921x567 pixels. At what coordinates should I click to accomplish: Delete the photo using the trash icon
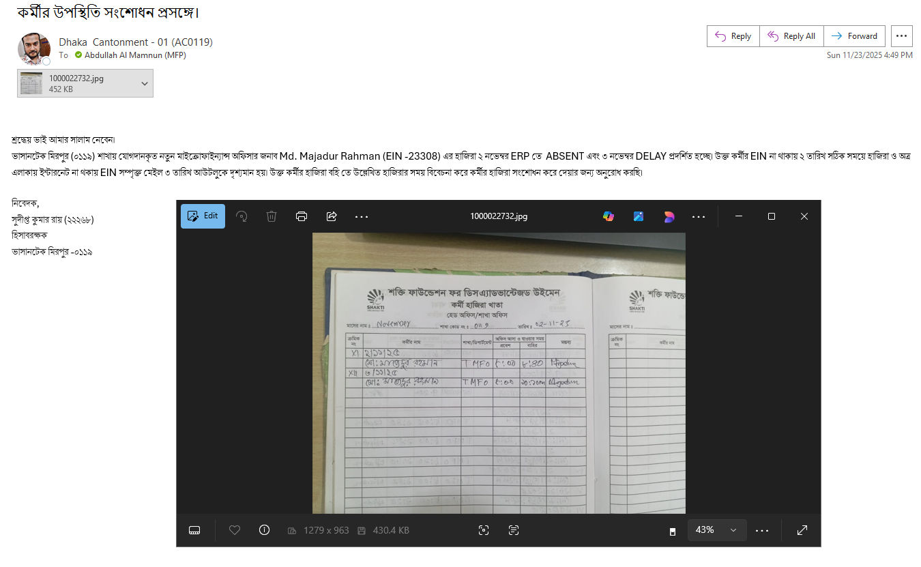tap(272, 216)
